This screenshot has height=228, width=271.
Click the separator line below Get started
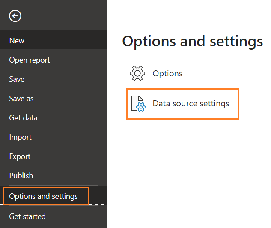pyautogui.click(x=54, y=226)
